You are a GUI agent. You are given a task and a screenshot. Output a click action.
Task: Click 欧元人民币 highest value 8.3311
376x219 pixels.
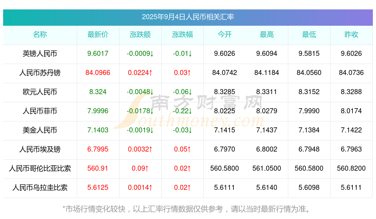tap(267, 92)
